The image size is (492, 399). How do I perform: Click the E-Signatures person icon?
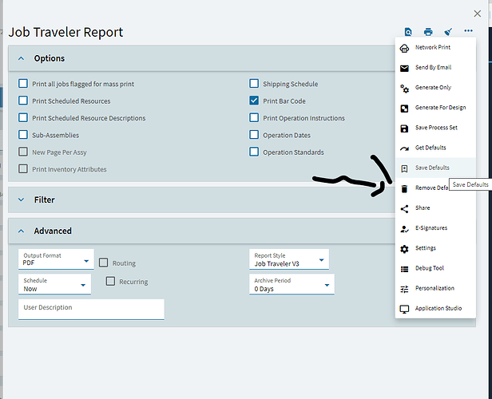[x=404, y=229]
